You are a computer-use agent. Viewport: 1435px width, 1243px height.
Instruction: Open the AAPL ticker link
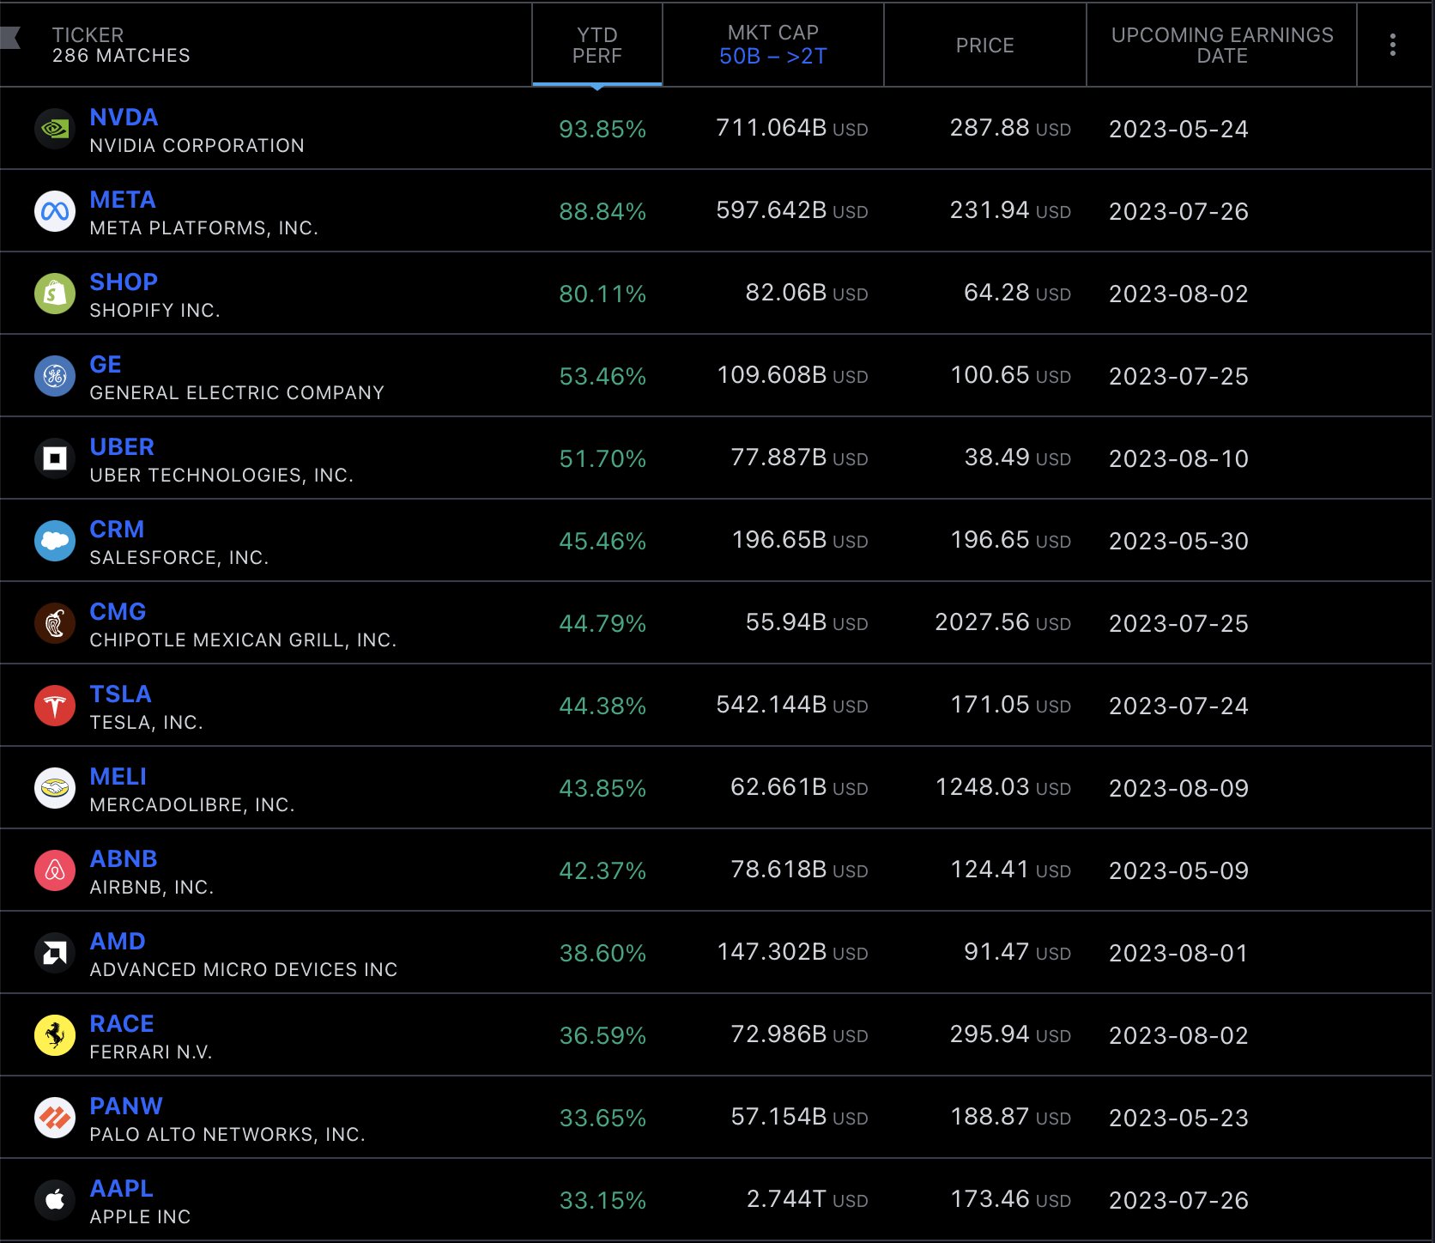point(122,1188)
